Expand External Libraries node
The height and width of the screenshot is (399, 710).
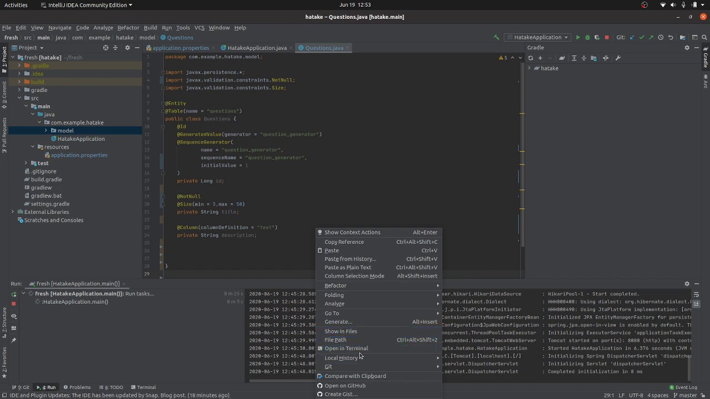point(13,212)
